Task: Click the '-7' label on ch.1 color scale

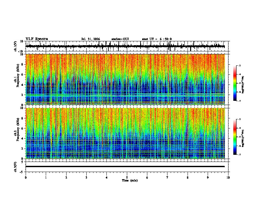Action: pyautogui.click(x=239, y=101)
